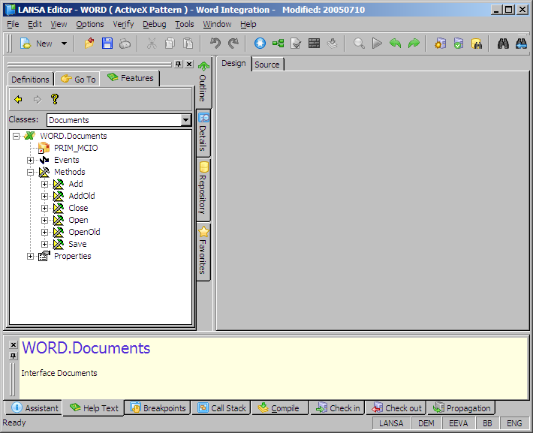This screenshot has height=433, width=533.
Task: Click the first binoculars find icon
Action: pyautogui.click(x=504, y=44)
